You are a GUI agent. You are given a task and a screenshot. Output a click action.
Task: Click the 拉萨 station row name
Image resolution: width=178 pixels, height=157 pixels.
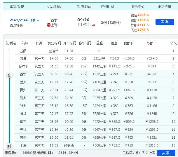23,51
